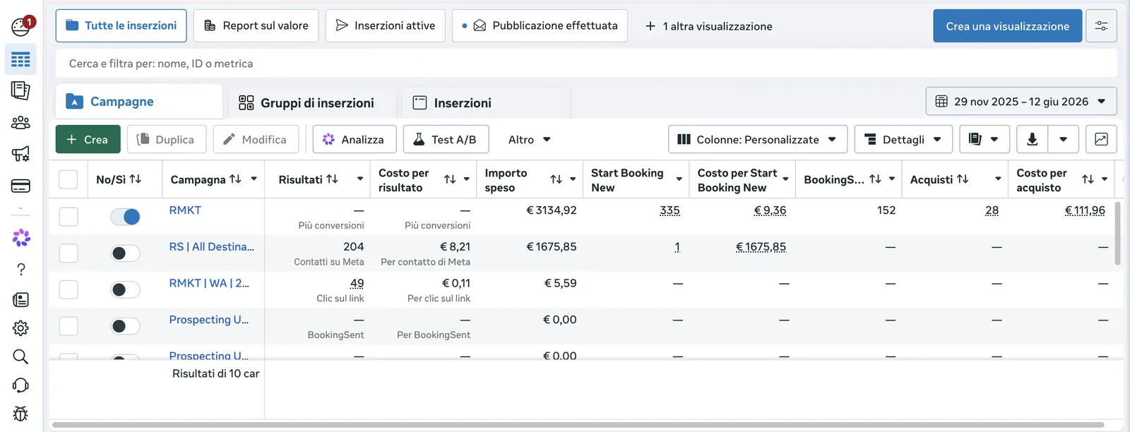This screenshot has width=1130, height=432.
Task: Sort Risultati column using arrows icon
Action: 332,179
